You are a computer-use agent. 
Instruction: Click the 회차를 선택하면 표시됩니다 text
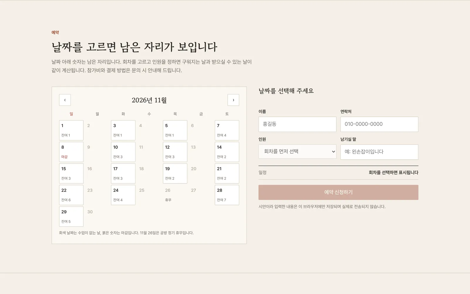(x=394, y=173)
